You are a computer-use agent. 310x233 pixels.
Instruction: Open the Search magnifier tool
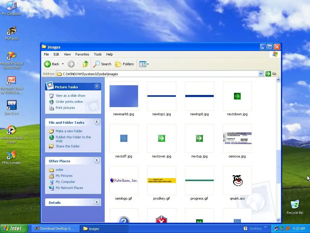tap(102, 64)
